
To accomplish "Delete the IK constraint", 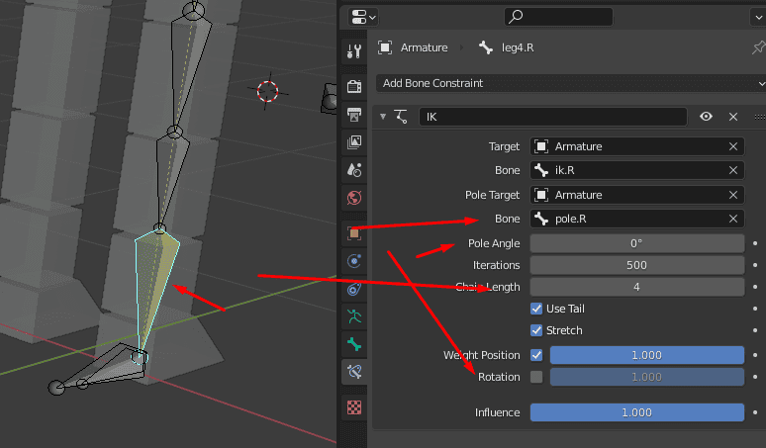I will point(733,117).
